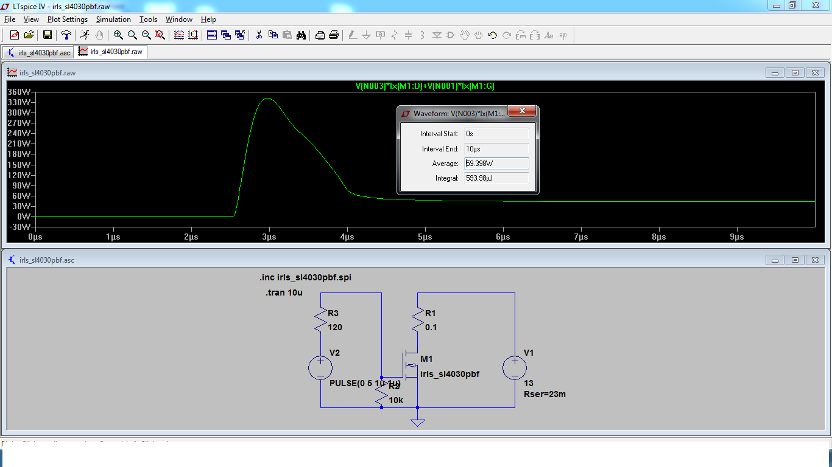Image resolution: width=832 pixels, height=467 pixels.
Task: Place a capacitor toolbar icon
Action: tap(409, 35)
